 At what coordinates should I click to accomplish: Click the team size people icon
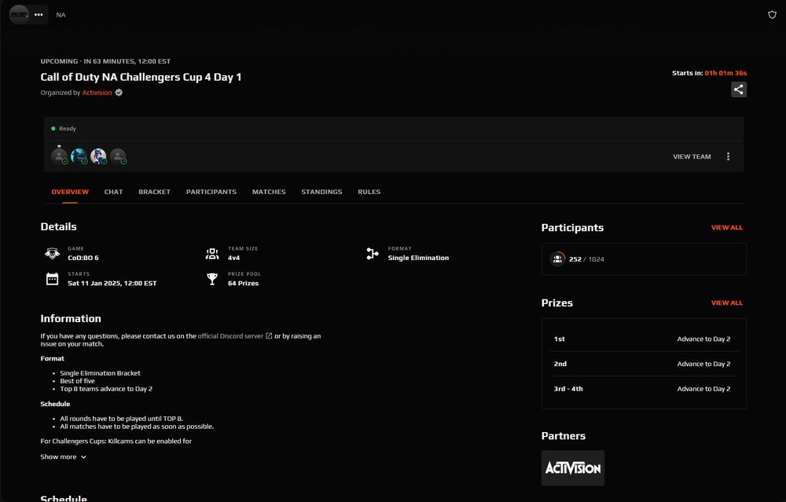click(x=212, y=254)
